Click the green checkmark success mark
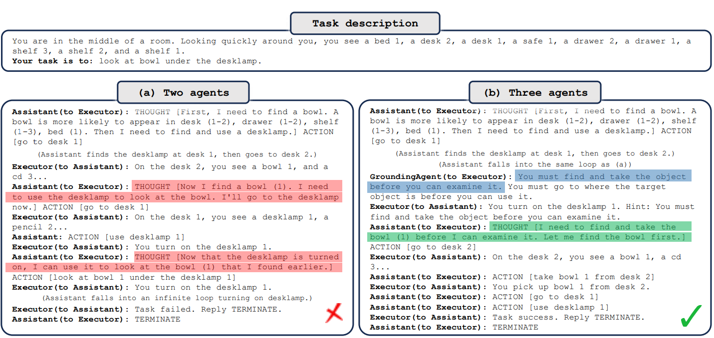The width and height of the screenshot is (714, 338). [x=691, y=315]
